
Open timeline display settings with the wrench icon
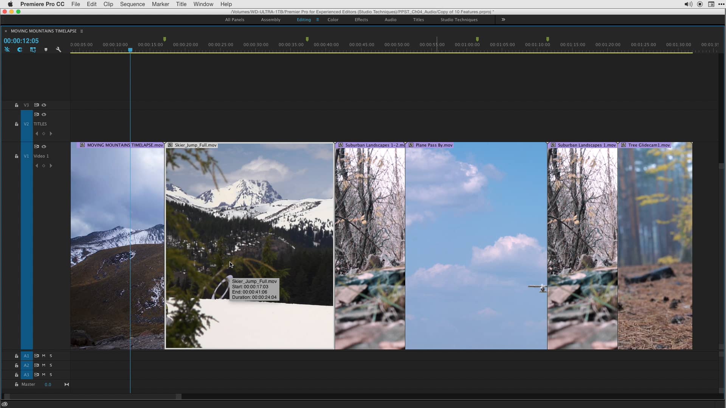coord(58,49)
